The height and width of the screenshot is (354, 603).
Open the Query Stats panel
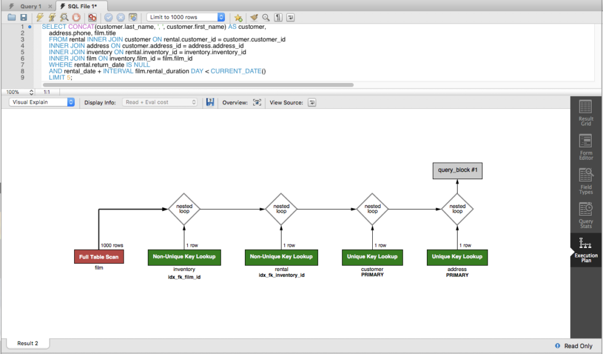[x=586, y=214]
